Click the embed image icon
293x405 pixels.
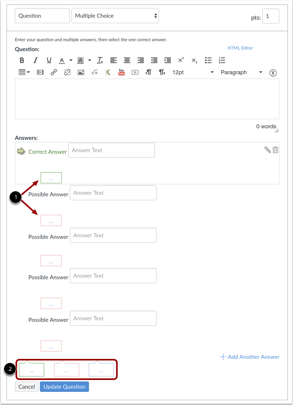tap(81, 73)
